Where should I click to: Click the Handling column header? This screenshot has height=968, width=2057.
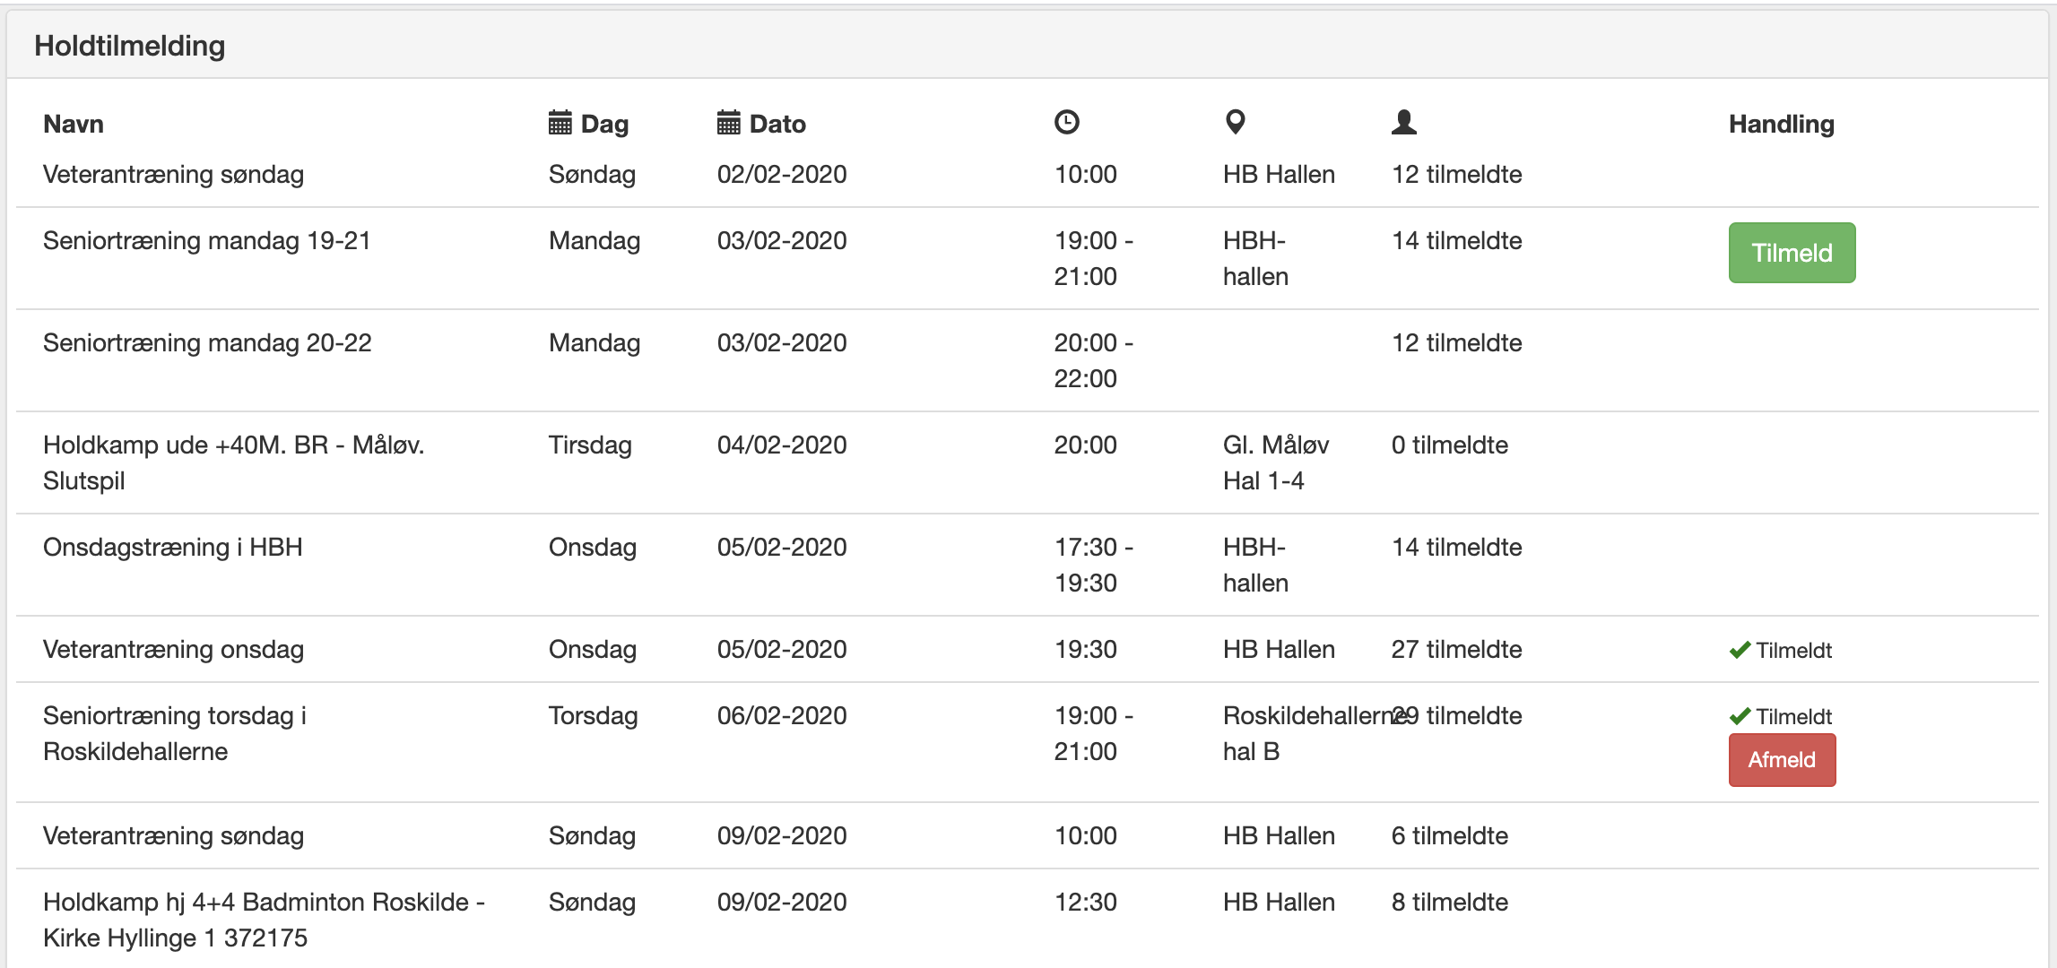[1781, 124]
